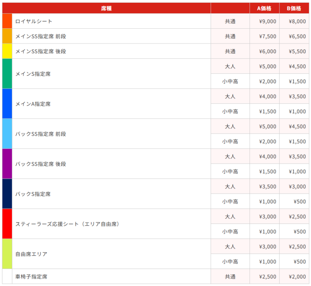The image size is (311, 286).
Task: Click バックSS前段 小中高 A price ¥2,000
Action: [267, 141]
